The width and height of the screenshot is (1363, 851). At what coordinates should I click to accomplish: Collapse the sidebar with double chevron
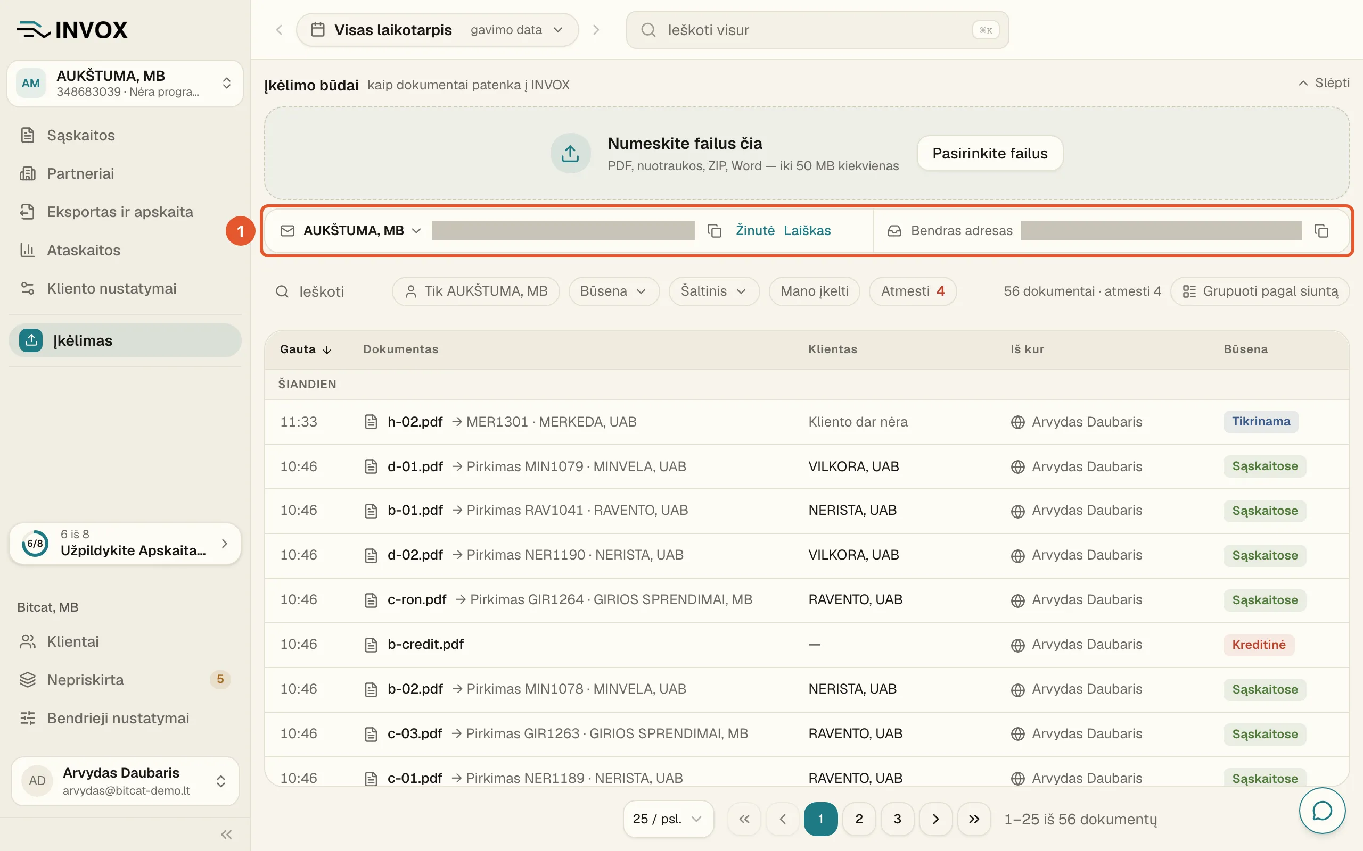pyautogui.click(x=226, y=834)
